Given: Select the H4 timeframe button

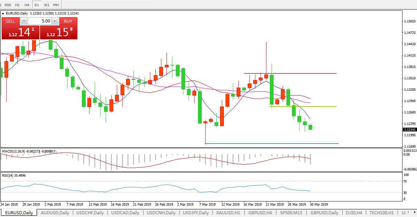Looking at the screenshot, I should click(x=27, y=5).
